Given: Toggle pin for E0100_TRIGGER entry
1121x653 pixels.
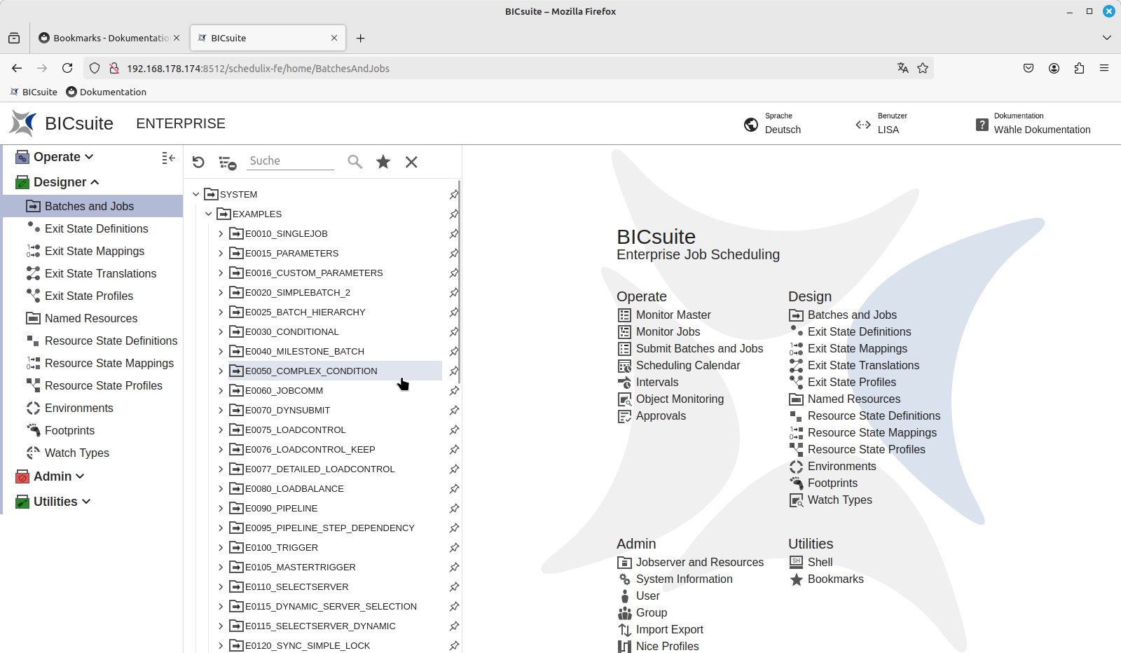Looking at the screenshot, I should click(x=454, y=548).
